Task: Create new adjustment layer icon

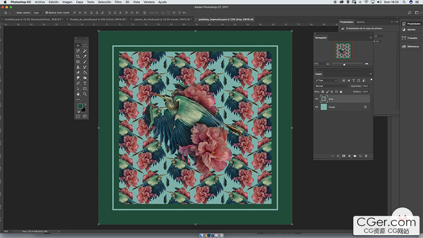Action: click(x=349, y=156)
